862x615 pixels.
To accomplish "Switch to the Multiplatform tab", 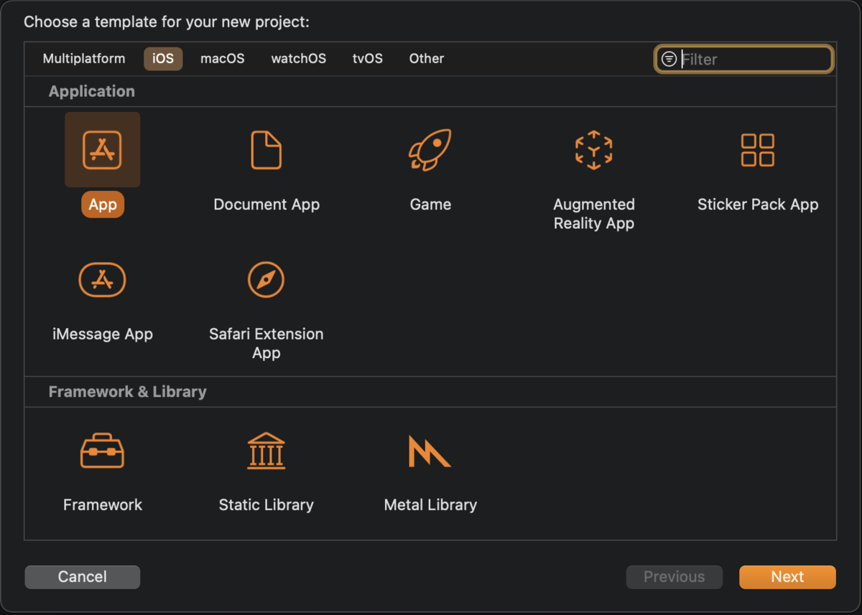I will [84, 59].
